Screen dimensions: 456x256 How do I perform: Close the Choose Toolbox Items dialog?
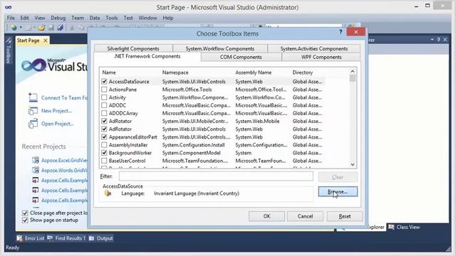(356, 32)
